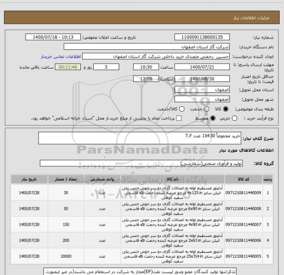The width and height of the screenshot is (284, 275).
Task: Click the واحد شمارش column header
Action: click(x=102, y=179)
